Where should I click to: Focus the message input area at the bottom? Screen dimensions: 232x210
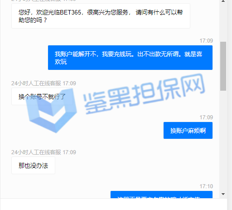click(x=114, y=204)
